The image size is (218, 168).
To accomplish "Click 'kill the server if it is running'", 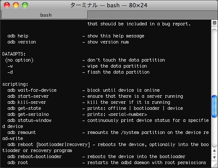I will (129, 102).
